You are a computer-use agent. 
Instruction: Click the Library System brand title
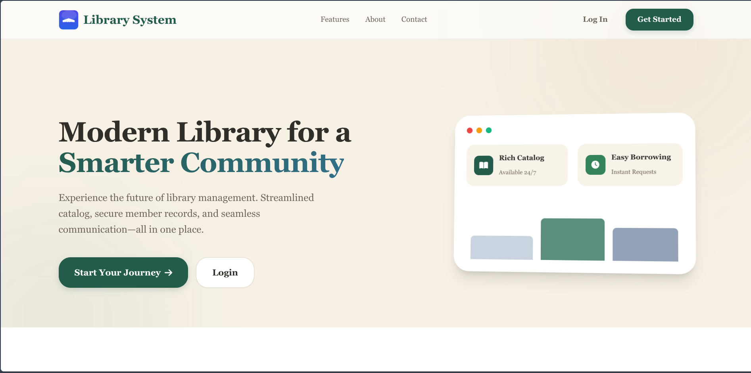tap(130, 20)
